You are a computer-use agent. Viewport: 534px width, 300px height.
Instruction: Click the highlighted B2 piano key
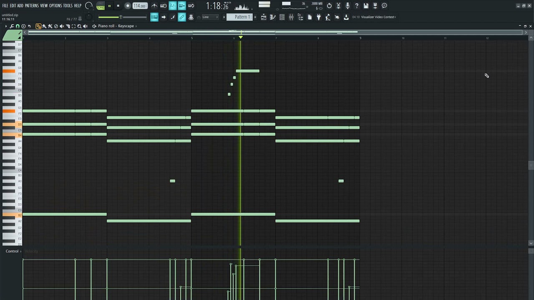(12, 215)
